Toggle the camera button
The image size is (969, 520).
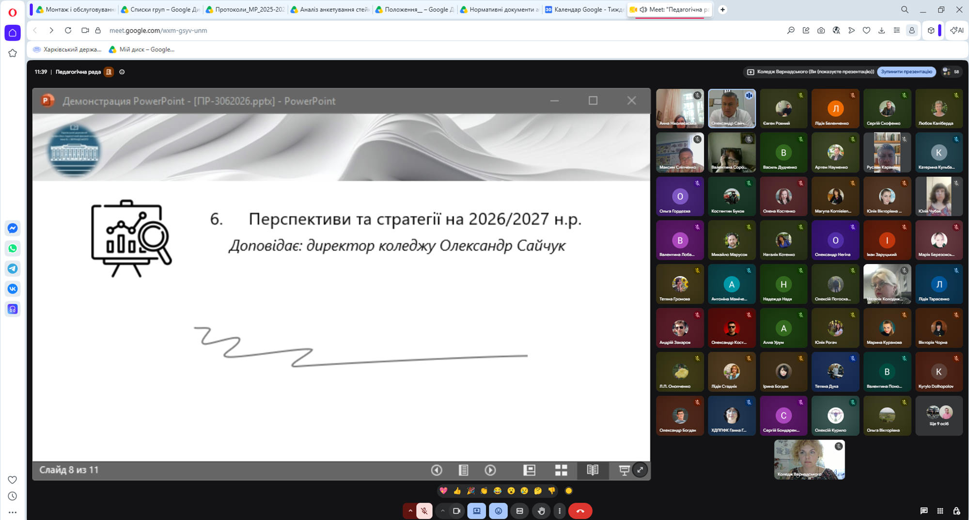point(456,511)
